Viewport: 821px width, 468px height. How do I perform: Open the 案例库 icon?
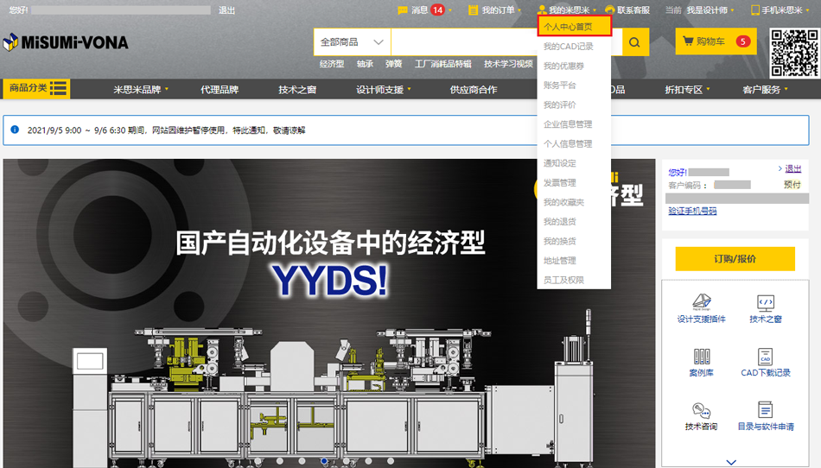[701, 362]
